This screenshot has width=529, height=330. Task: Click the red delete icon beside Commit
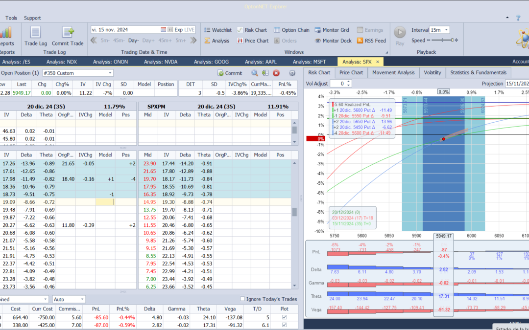(276, 73)
